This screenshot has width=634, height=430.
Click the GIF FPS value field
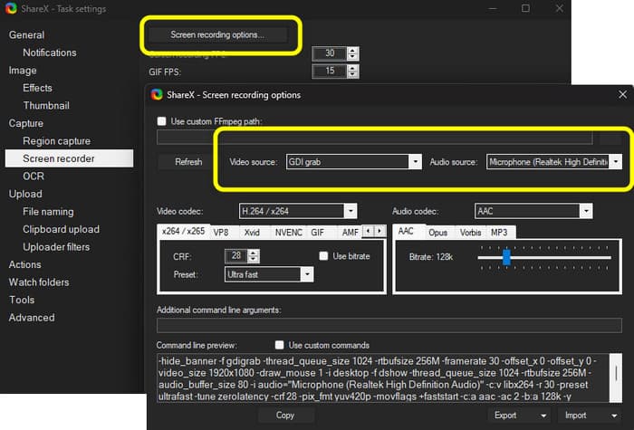pos(330,72)
